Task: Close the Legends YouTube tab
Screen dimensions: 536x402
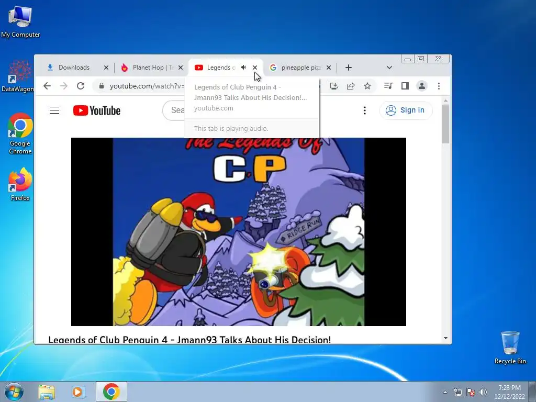Action: click(255, 68)
